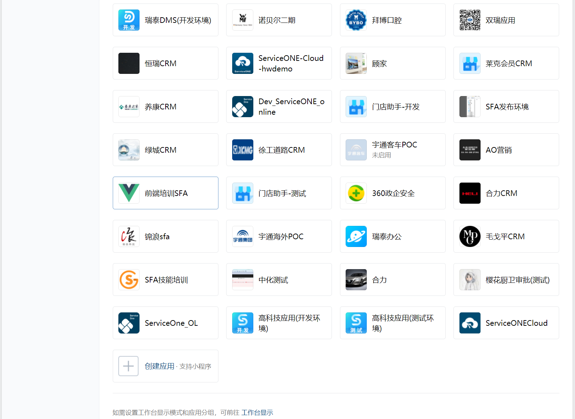Image resolution: width=575 pixels, height=419 pixels.
Task: Select the 诺贝尔二期 app name
Action: click(x=277, y=20)
